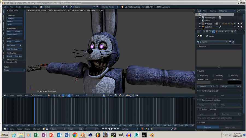Open the Blender Render engine dropdown
This screenshot has height=138, width=246.
110,7
